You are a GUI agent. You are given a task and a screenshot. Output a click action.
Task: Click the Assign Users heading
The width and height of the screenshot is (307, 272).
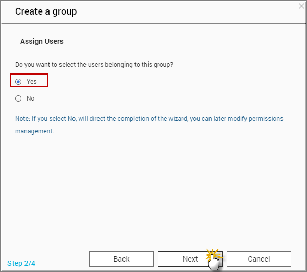[42, 41]
